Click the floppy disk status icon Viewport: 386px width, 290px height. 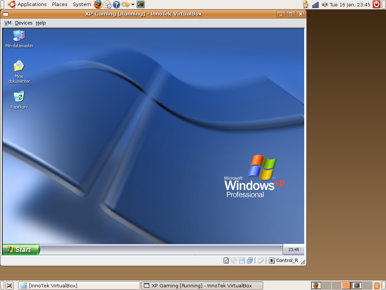[242, 261]
